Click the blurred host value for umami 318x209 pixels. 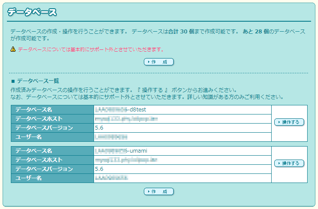click(x=127, y=160)
